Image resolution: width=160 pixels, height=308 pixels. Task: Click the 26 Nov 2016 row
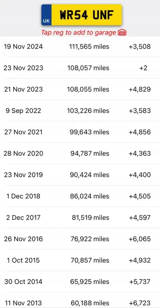80,239
